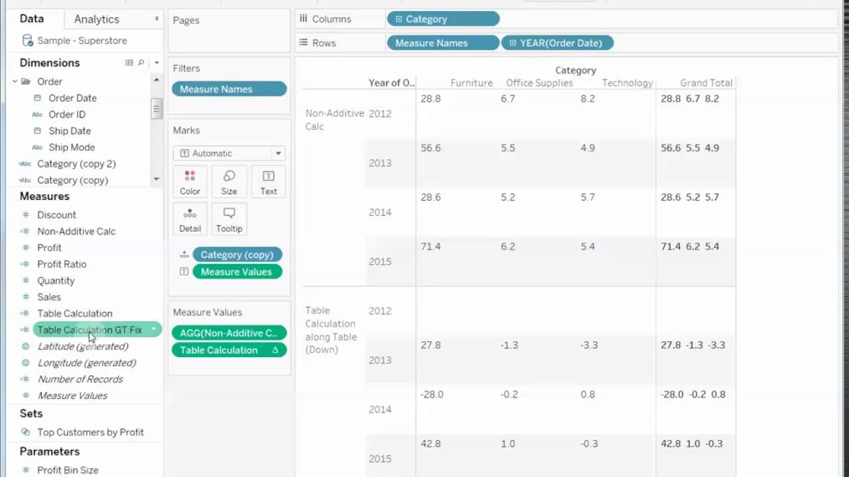This screenshot has width=849, height=477.
Task: Click scroll down arrow of Dimensions list
Action: 157,180
